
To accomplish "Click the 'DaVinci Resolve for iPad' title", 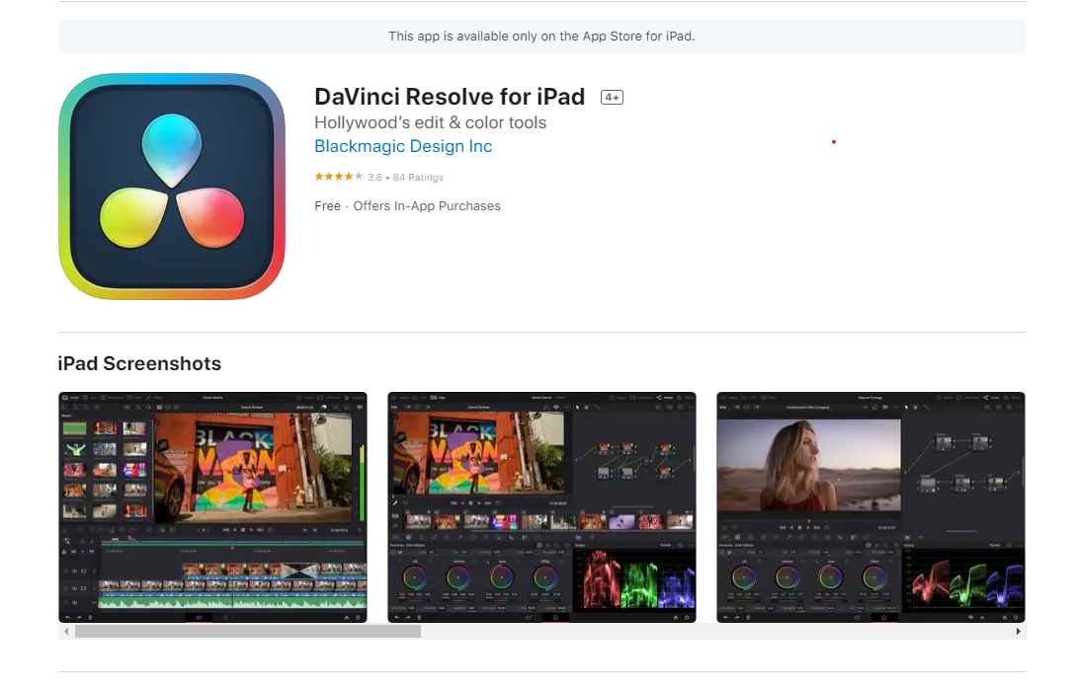I will point(450,97).
